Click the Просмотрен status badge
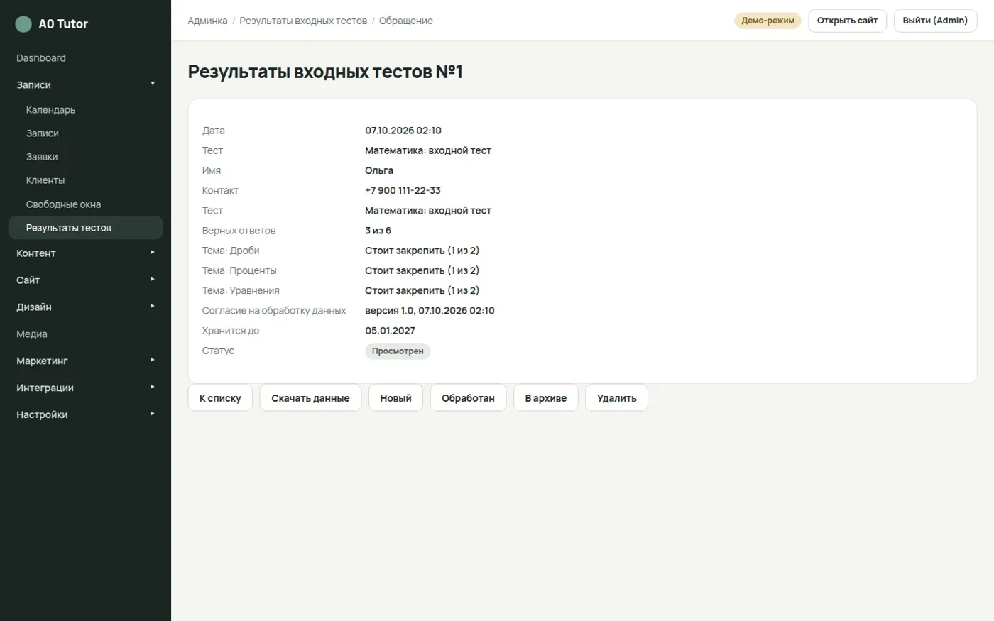 tap(398, 351)
